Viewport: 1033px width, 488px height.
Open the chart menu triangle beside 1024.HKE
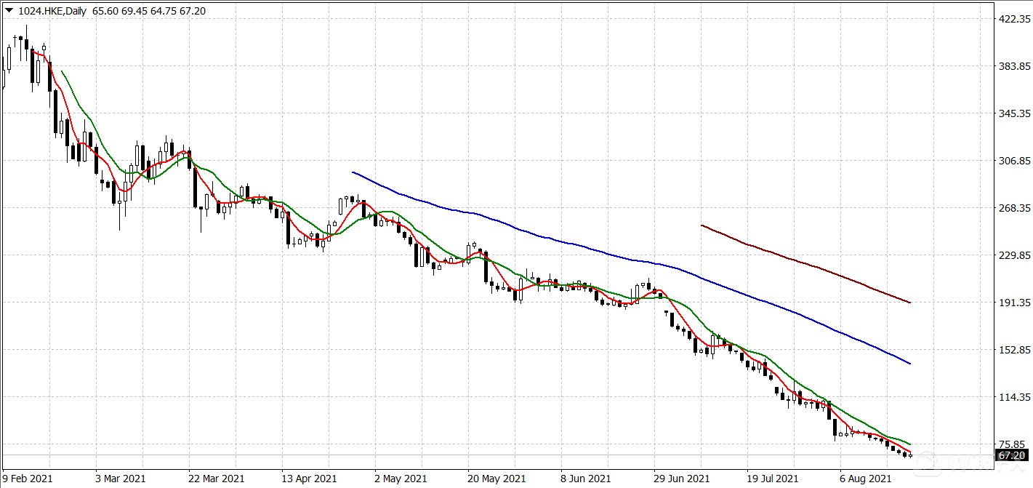tap(8, 11)
